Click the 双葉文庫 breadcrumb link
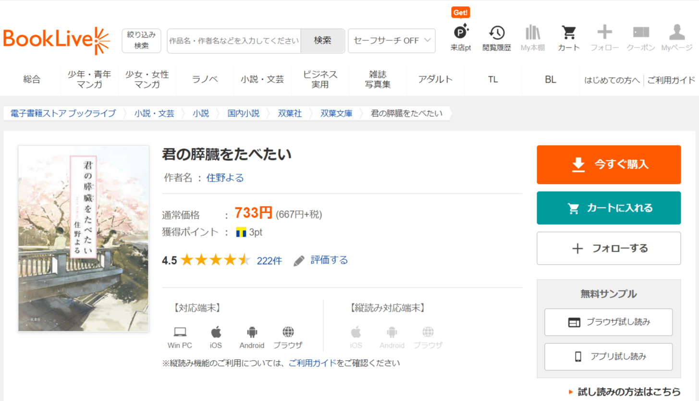Viewport: 699px width, 401px height. click(x=336, y=114)
